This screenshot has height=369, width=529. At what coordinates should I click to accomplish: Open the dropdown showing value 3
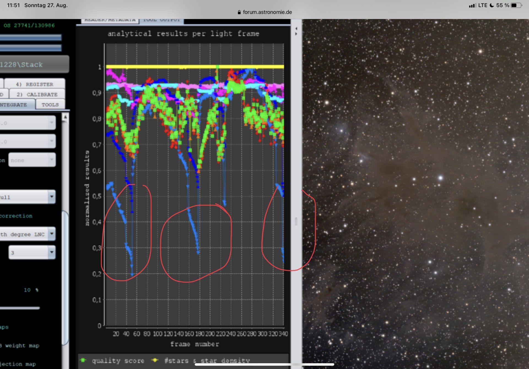point(32,252)
